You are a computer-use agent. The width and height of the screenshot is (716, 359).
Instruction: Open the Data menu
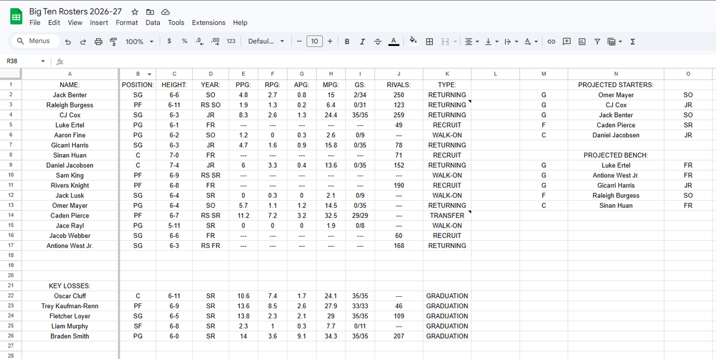[153, 23]
